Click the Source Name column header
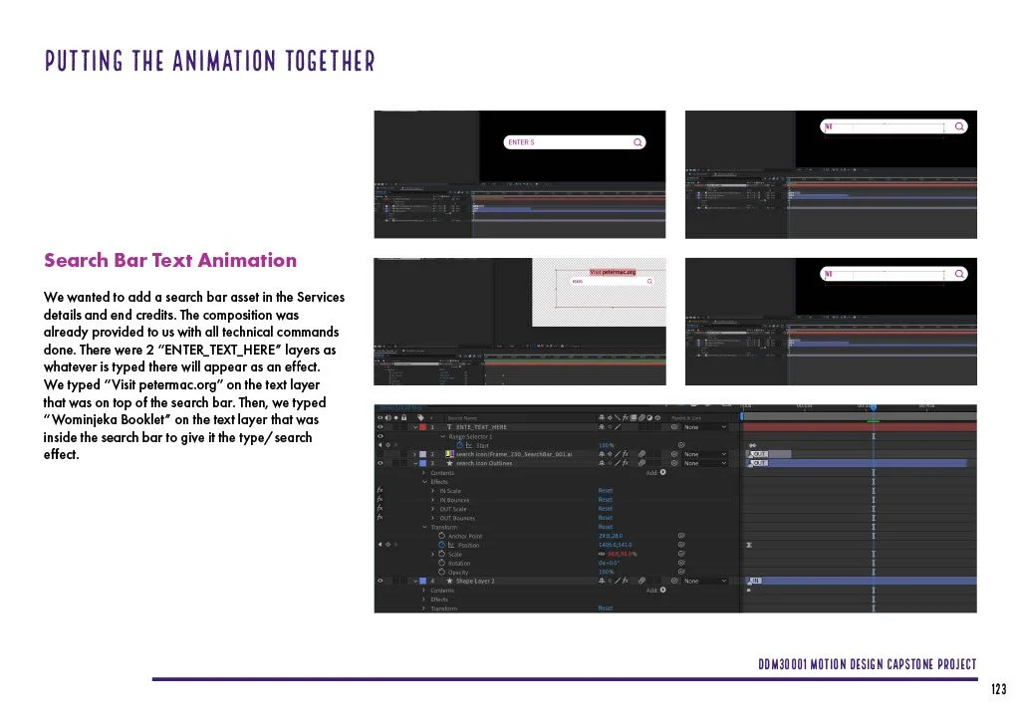The image size is (1020, 723). [462, 418]
